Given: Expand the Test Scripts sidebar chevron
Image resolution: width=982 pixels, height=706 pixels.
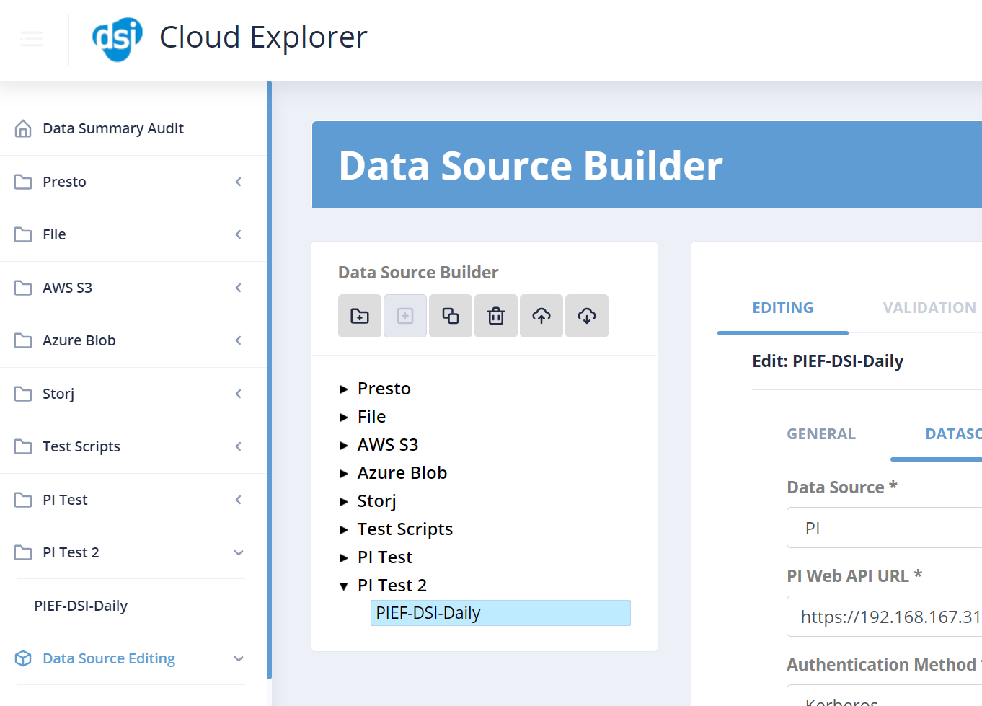Looking at the screenshot, I should point(239,446).
